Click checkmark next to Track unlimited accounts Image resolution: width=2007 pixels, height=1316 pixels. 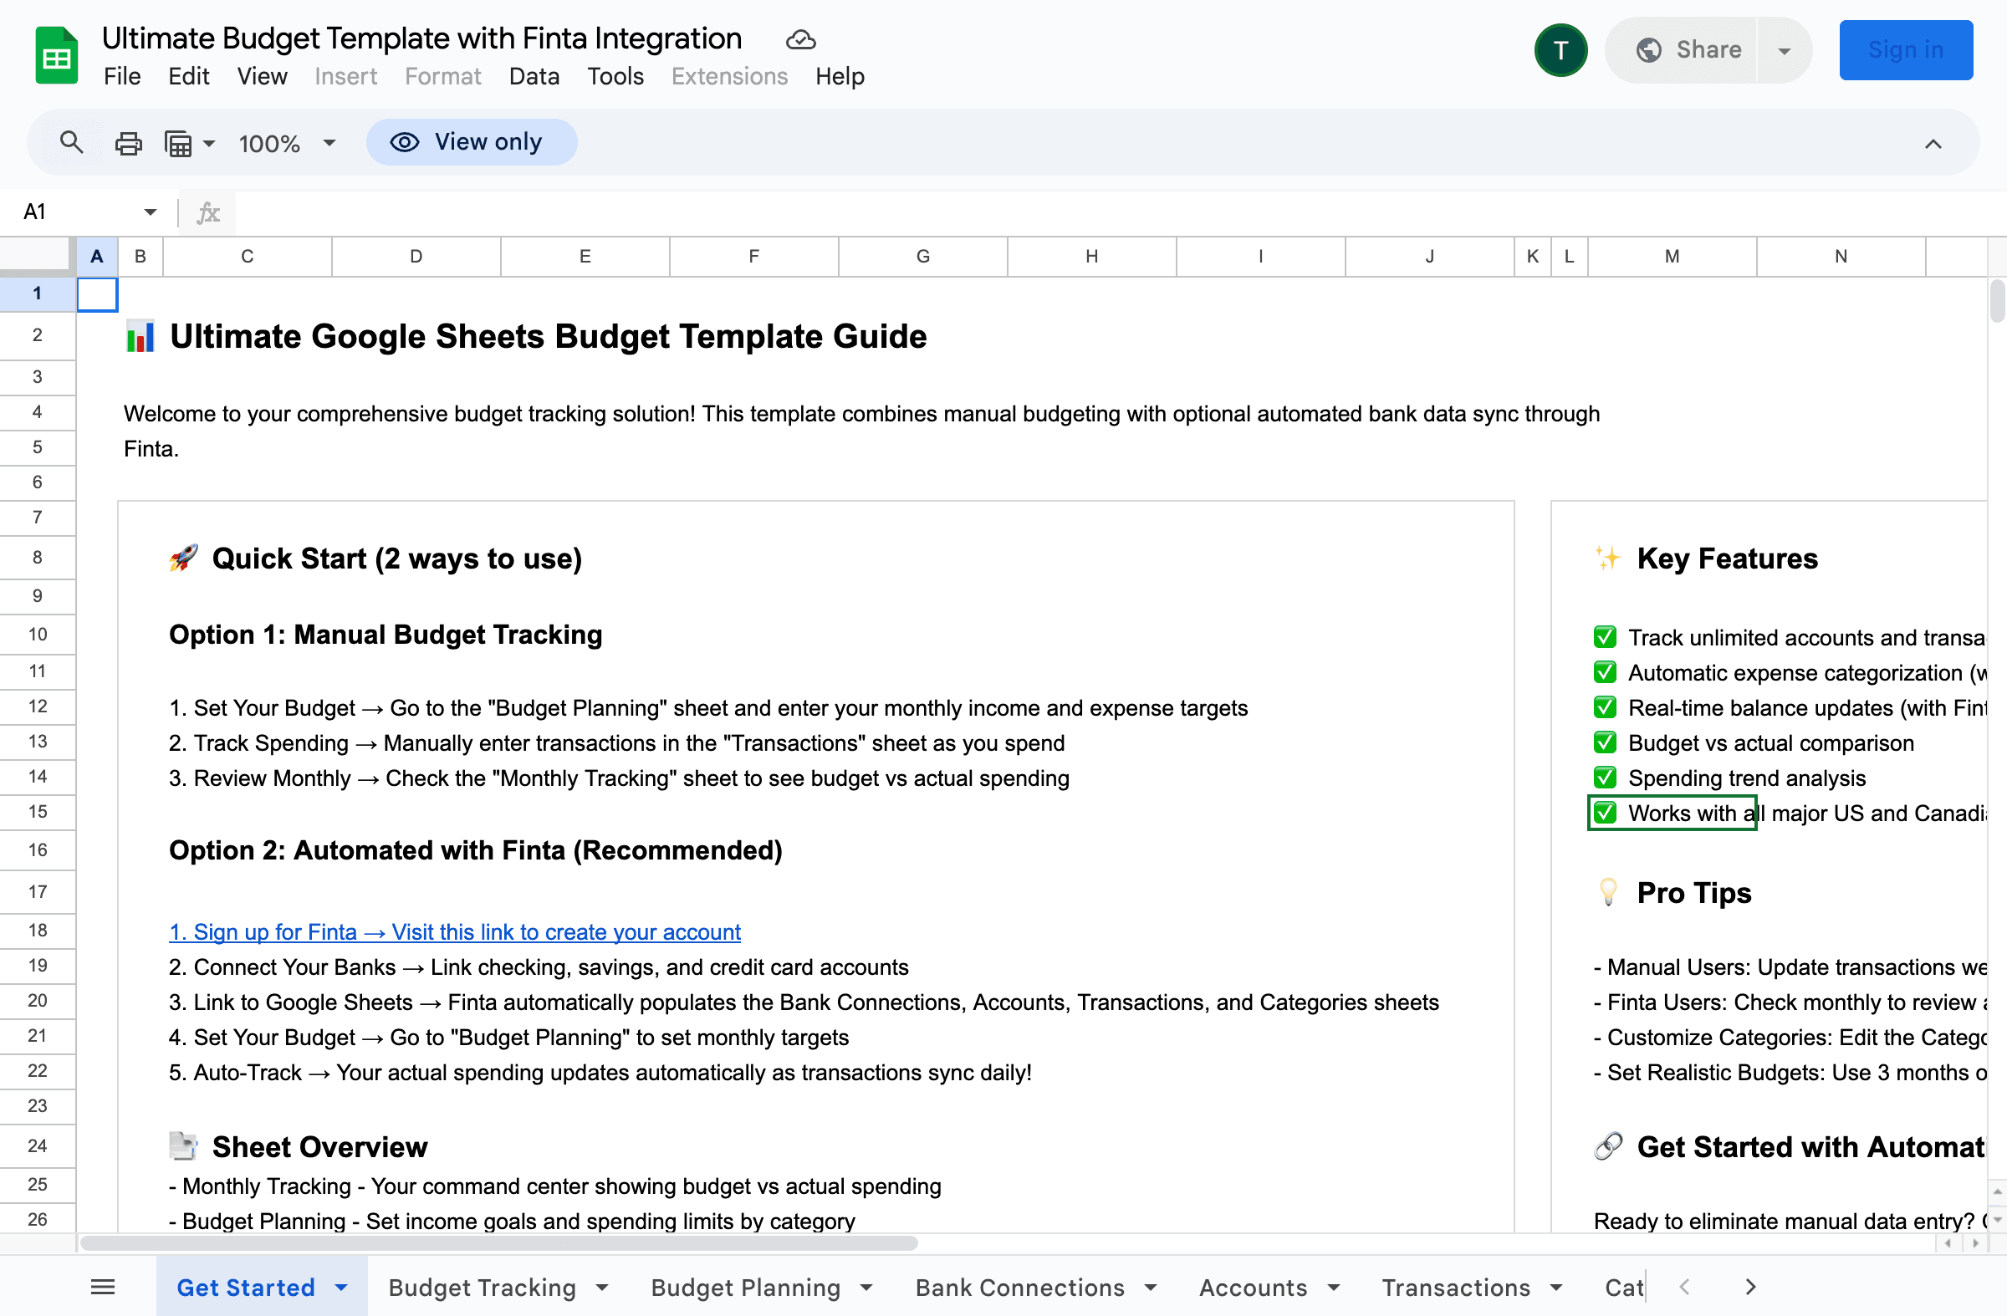(1605, 636)
